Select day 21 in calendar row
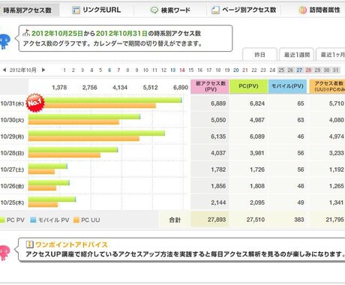The width and height of the screenshot is (345, 285). [245, 70]
